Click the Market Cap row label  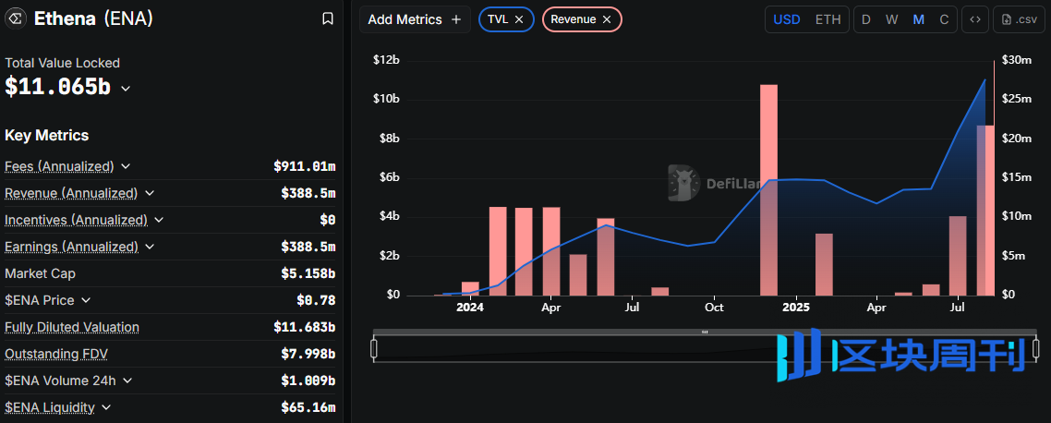point(41,273)
